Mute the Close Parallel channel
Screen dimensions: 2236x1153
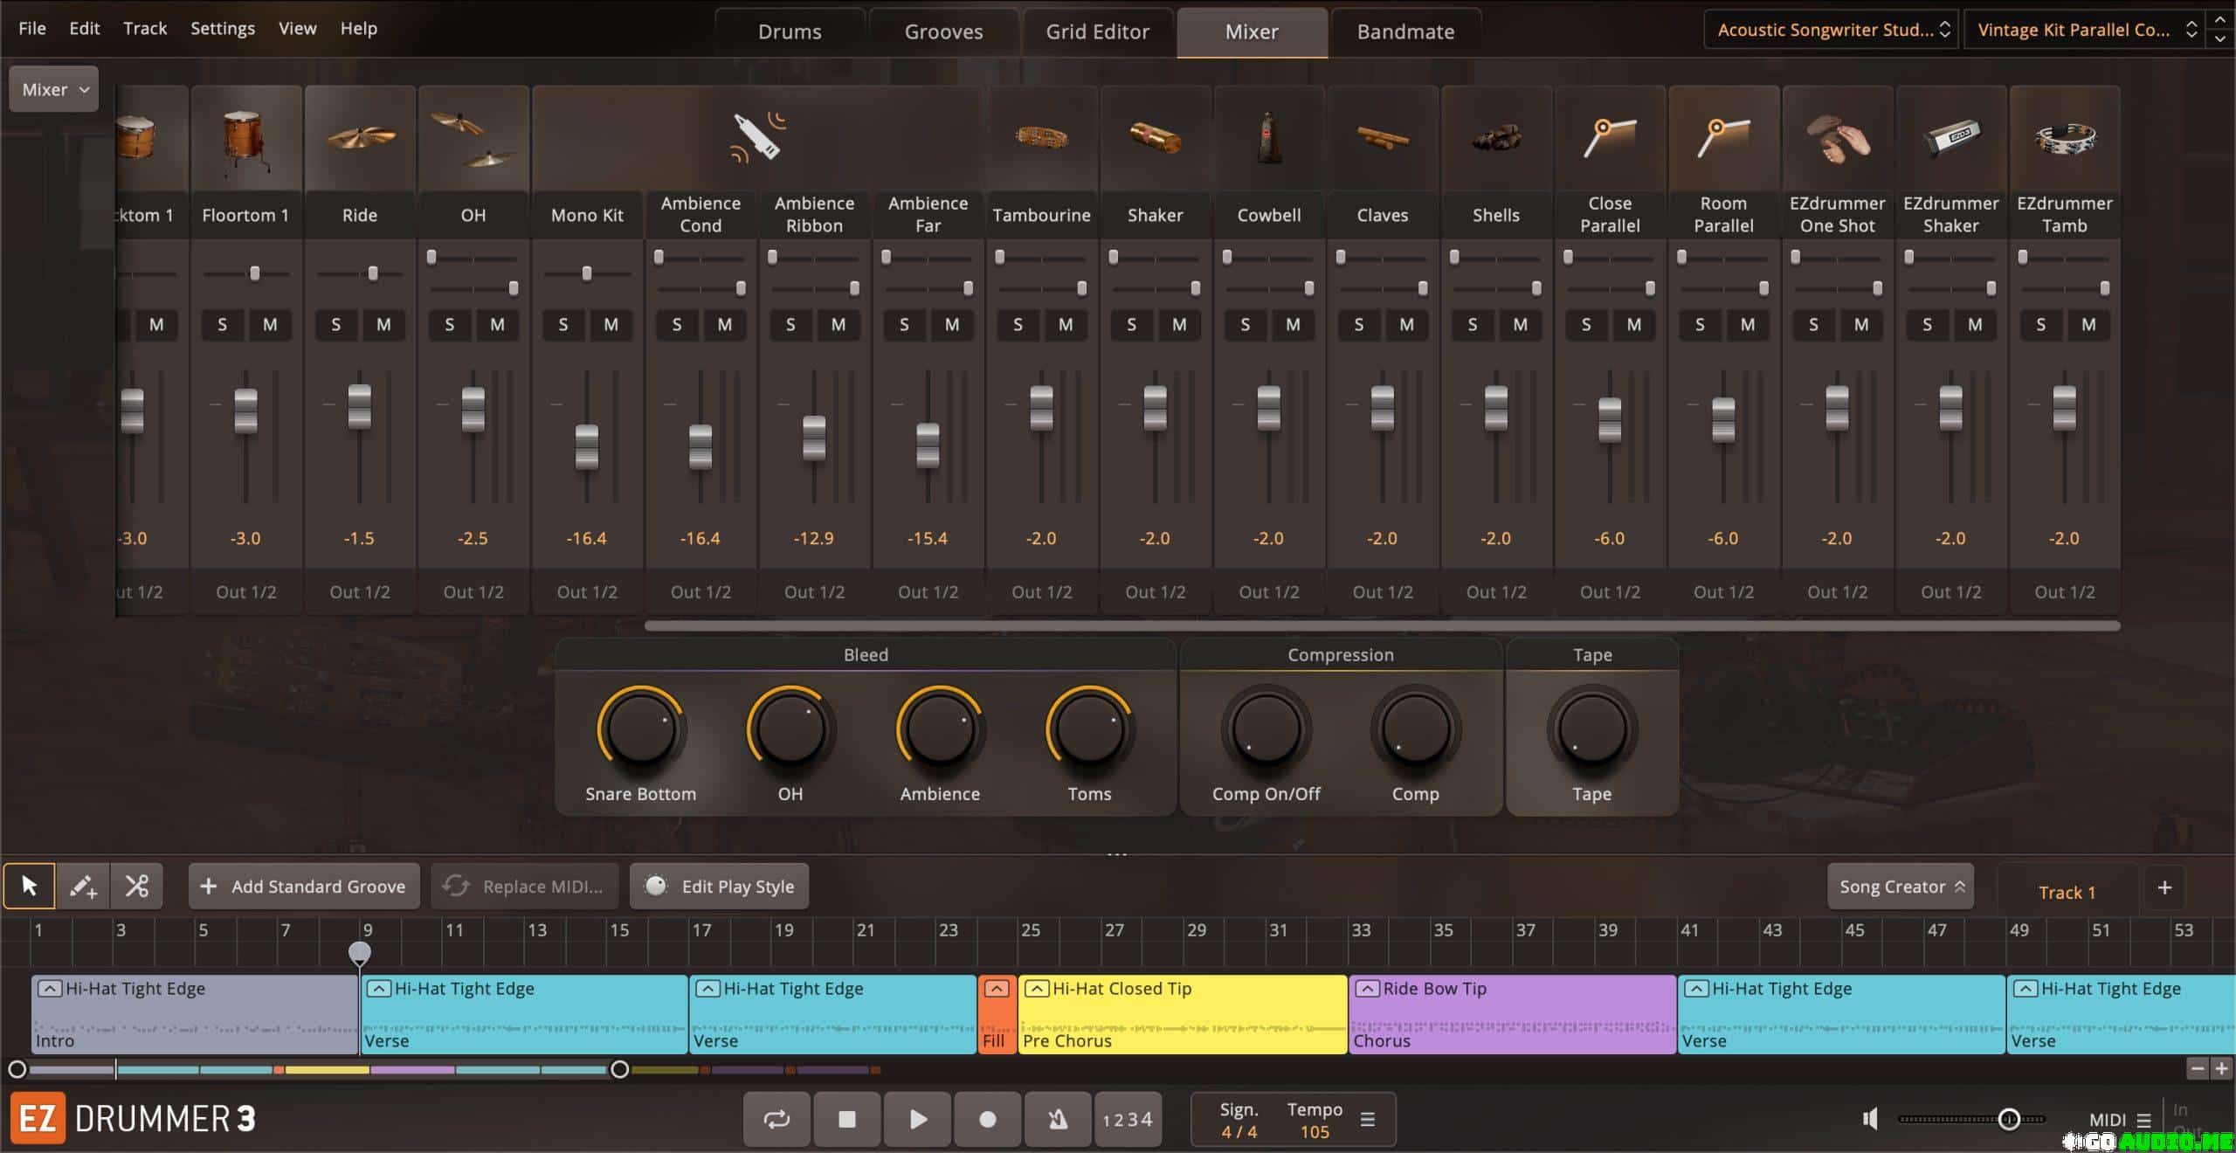coord(1633,325)
